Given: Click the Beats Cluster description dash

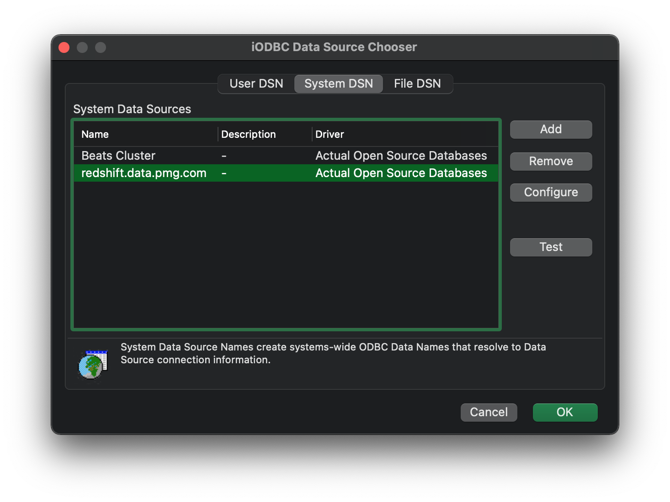Looking at the screenshot, I should click(224, 156).
